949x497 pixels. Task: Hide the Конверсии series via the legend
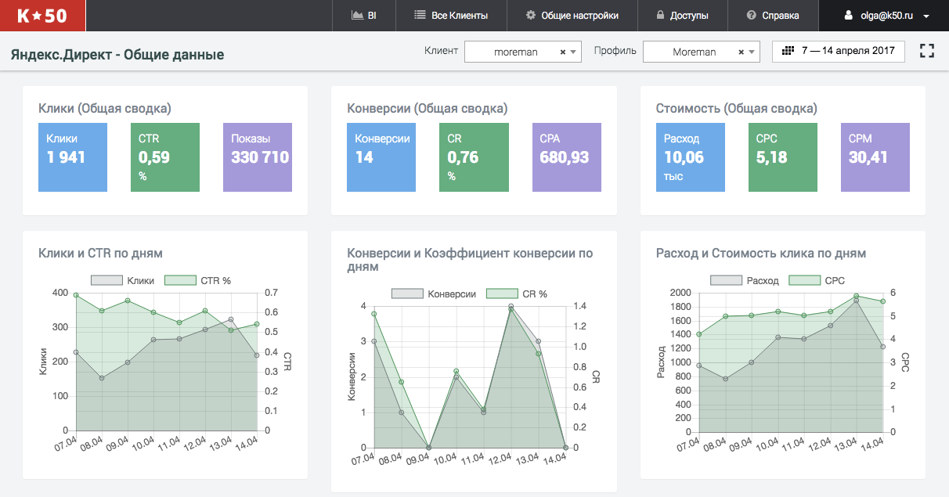point(433,294)
